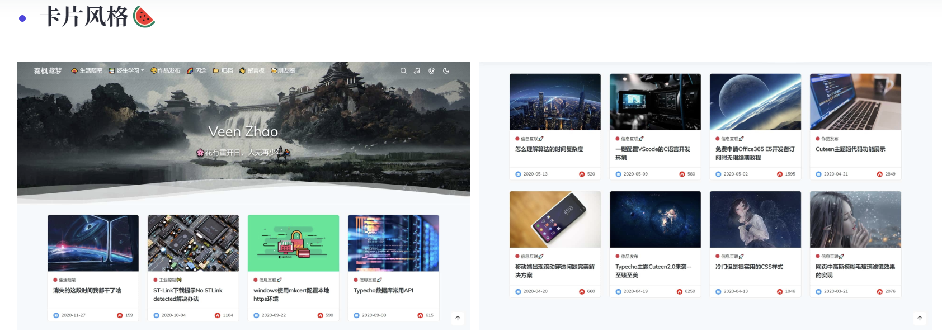Click the green padlock mkcert thumbnail
The image size is (942, 331).
293,243
